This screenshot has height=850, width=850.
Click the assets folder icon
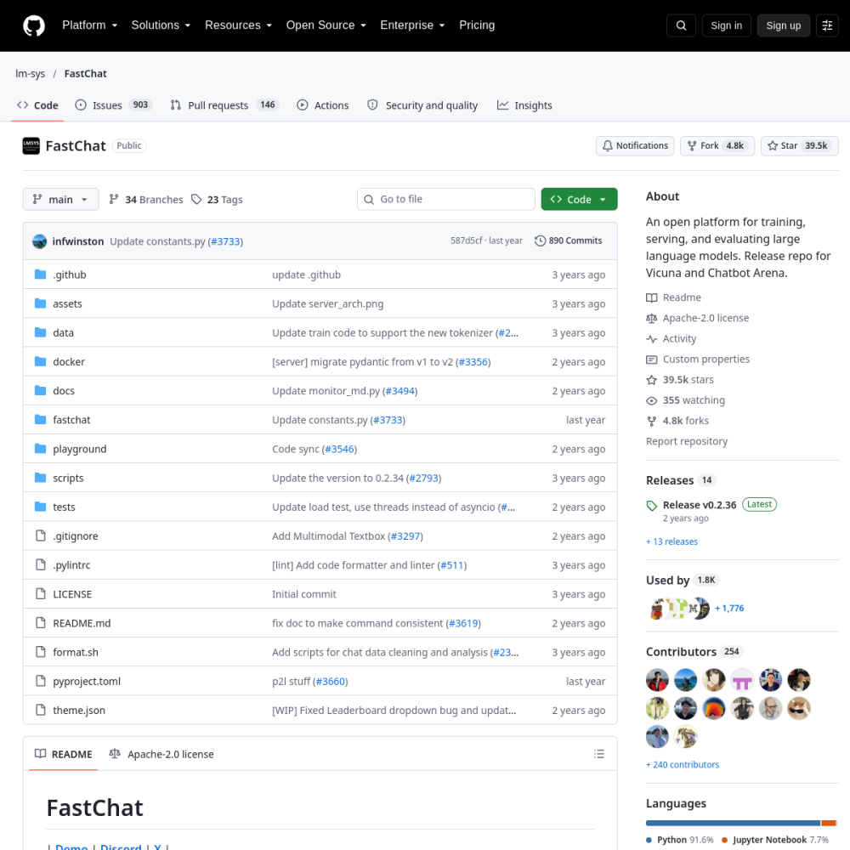(40, 303)
